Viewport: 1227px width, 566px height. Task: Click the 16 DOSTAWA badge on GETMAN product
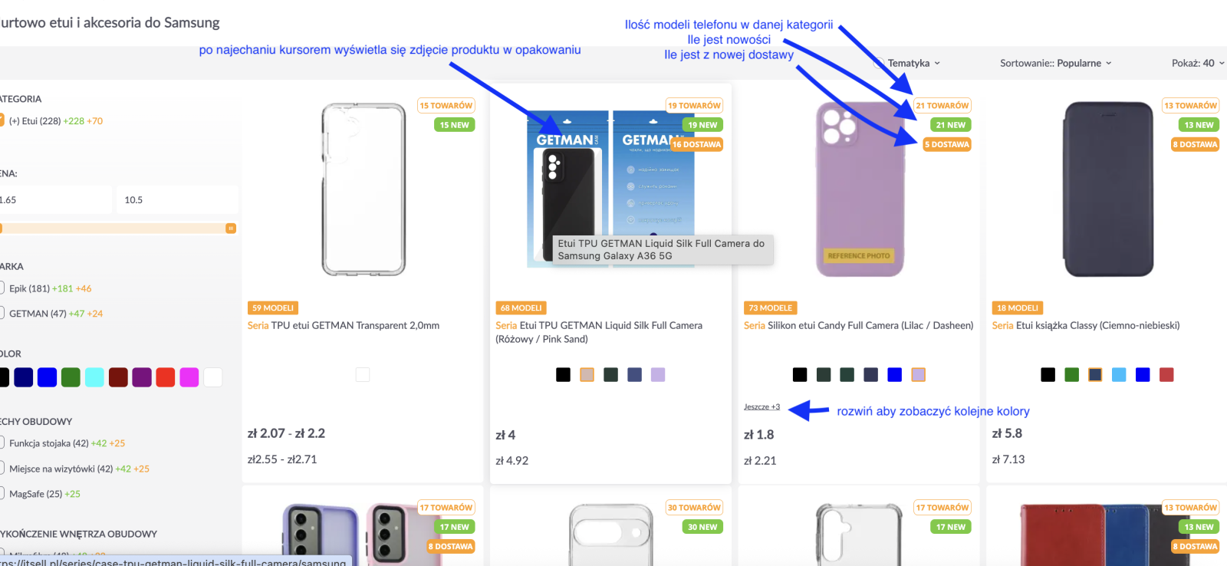696,144
